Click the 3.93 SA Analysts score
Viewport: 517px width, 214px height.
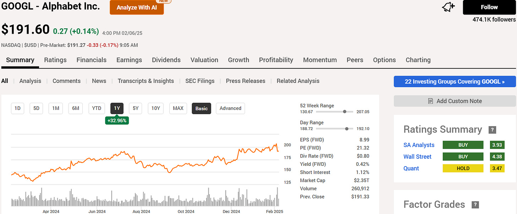[x=497, y=145]
